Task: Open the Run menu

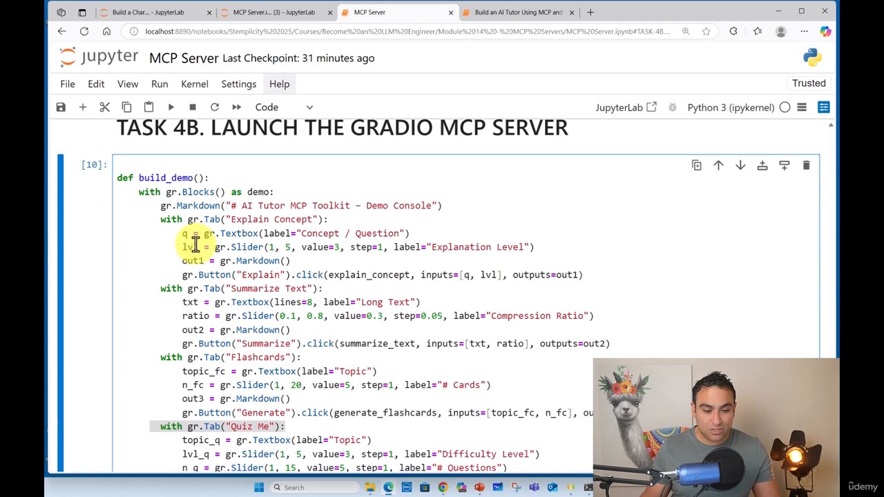Action: tap(160, 84)
